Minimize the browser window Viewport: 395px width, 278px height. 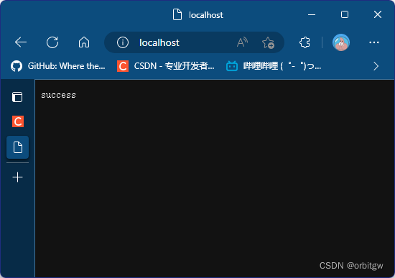312,14
